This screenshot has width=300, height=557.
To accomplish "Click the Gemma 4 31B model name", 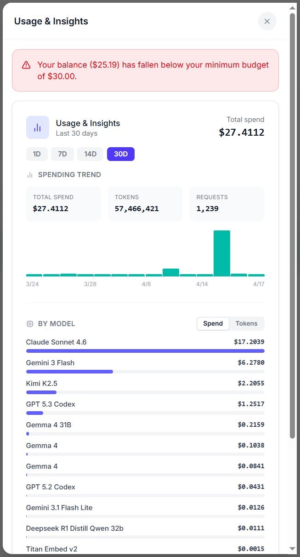I will 49,425.
